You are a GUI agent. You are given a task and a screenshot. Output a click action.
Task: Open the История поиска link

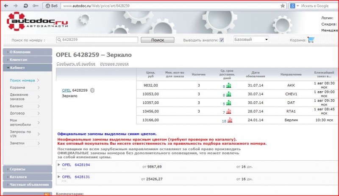click(x=114, y=64)
